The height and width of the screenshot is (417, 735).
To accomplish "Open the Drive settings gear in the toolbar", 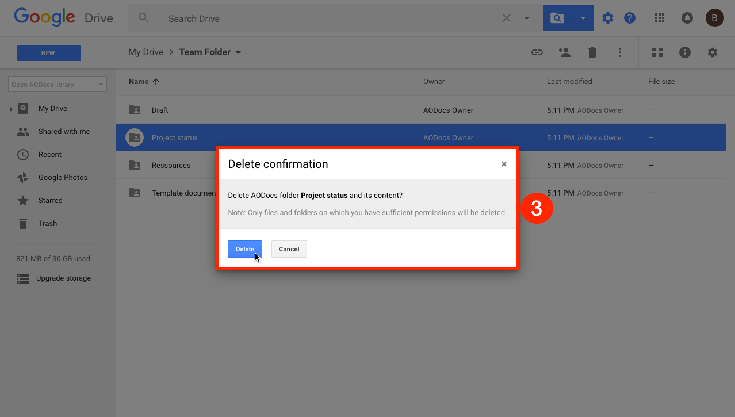I will click(x=713, y=52).
